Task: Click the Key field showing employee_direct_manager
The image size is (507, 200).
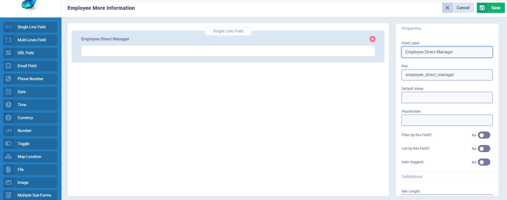Action: pos(447,75)
